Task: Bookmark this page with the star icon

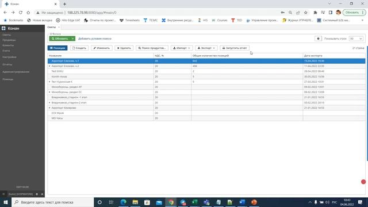Action: [305, 13]
